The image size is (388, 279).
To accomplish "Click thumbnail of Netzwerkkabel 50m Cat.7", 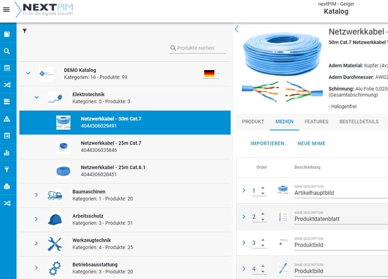I will click(63, 123).
